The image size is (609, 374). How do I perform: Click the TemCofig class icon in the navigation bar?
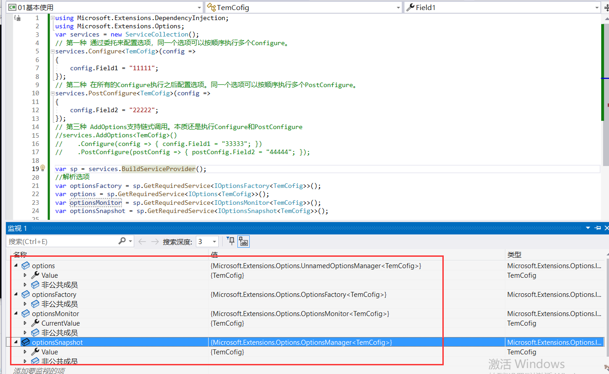[211, 7]
